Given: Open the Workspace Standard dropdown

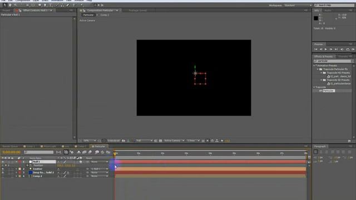Looking at the screenshot, I should (298, 5).
